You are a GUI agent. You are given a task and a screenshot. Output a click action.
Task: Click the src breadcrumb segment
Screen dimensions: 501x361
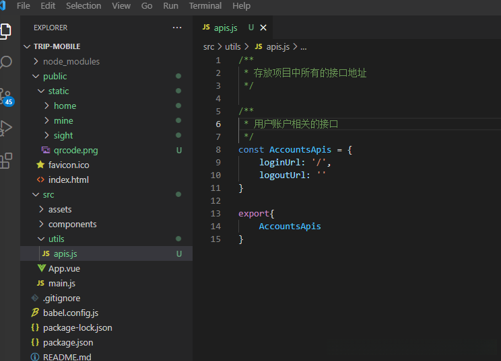[209, 46]
